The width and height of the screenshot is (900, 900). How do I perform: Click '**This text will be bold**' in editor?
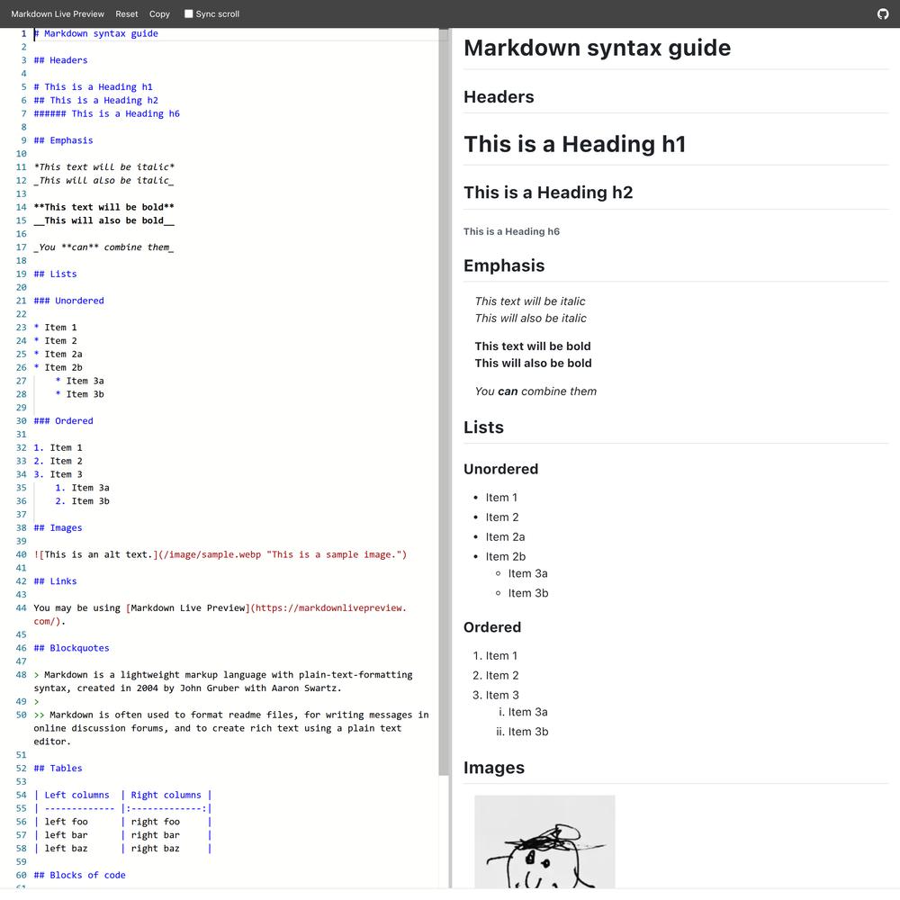[x=103, y=207]
